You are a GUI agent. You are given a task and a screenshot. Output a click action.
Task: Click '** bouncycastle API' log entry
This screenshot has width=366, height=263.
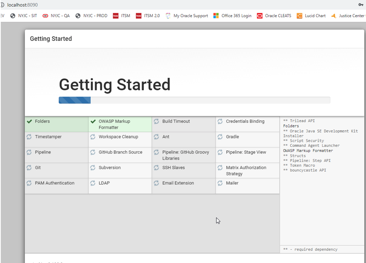click(305, 170)
